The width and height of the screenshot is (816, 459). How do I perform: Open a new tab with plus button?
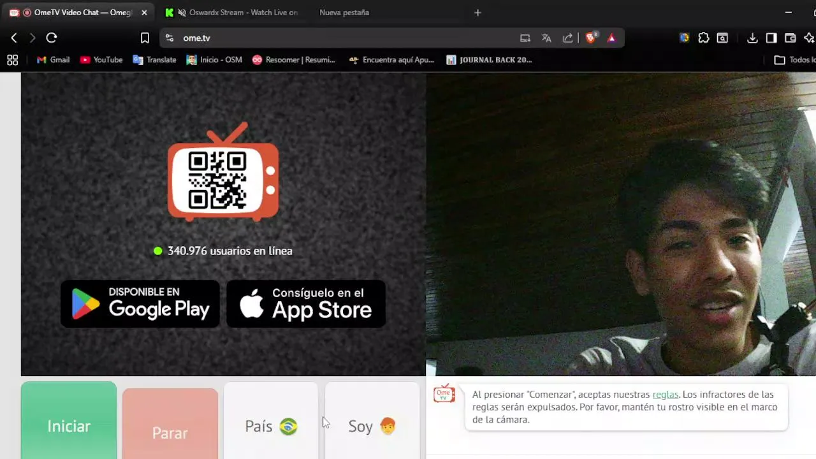click(x=477, y=13)
